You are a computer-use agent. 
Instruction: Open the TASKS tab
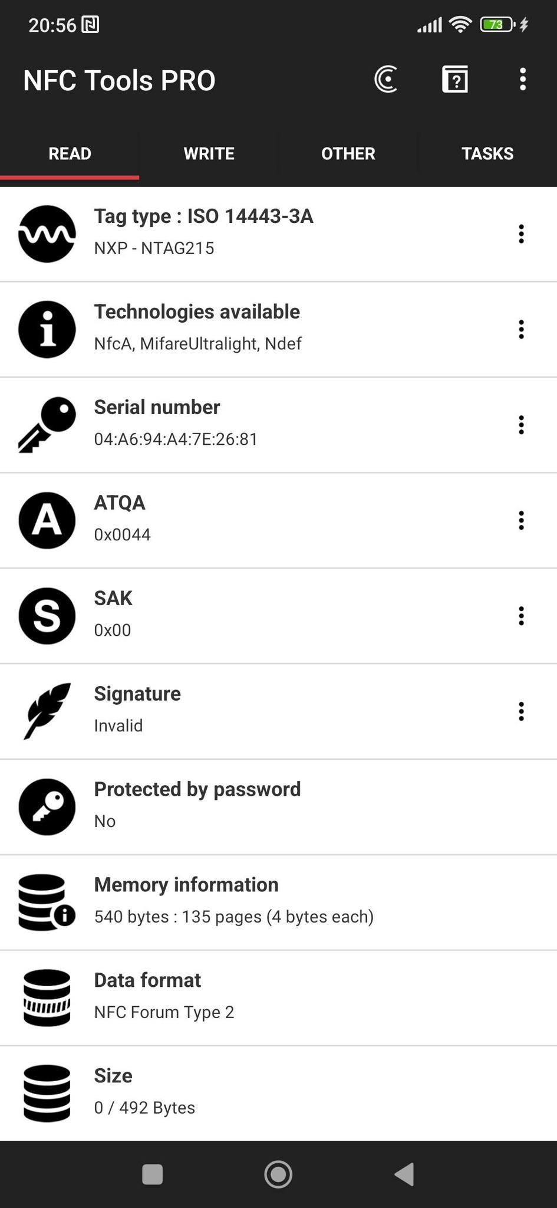tap(487, 153)
